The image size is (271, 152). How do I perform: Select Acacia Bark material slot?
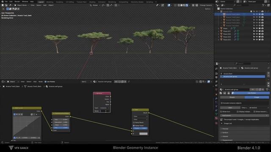point(243,73)
